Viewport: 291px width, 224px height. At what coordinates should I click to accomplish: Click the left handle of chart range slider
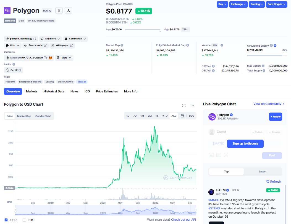point(15,210)
